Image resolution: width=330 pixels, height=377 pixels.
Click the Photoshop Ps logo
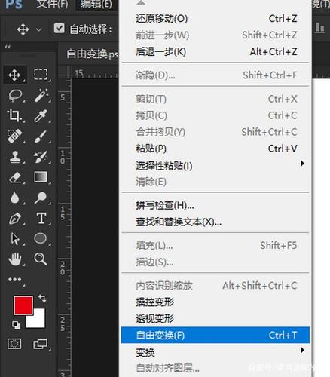point(14,5)
